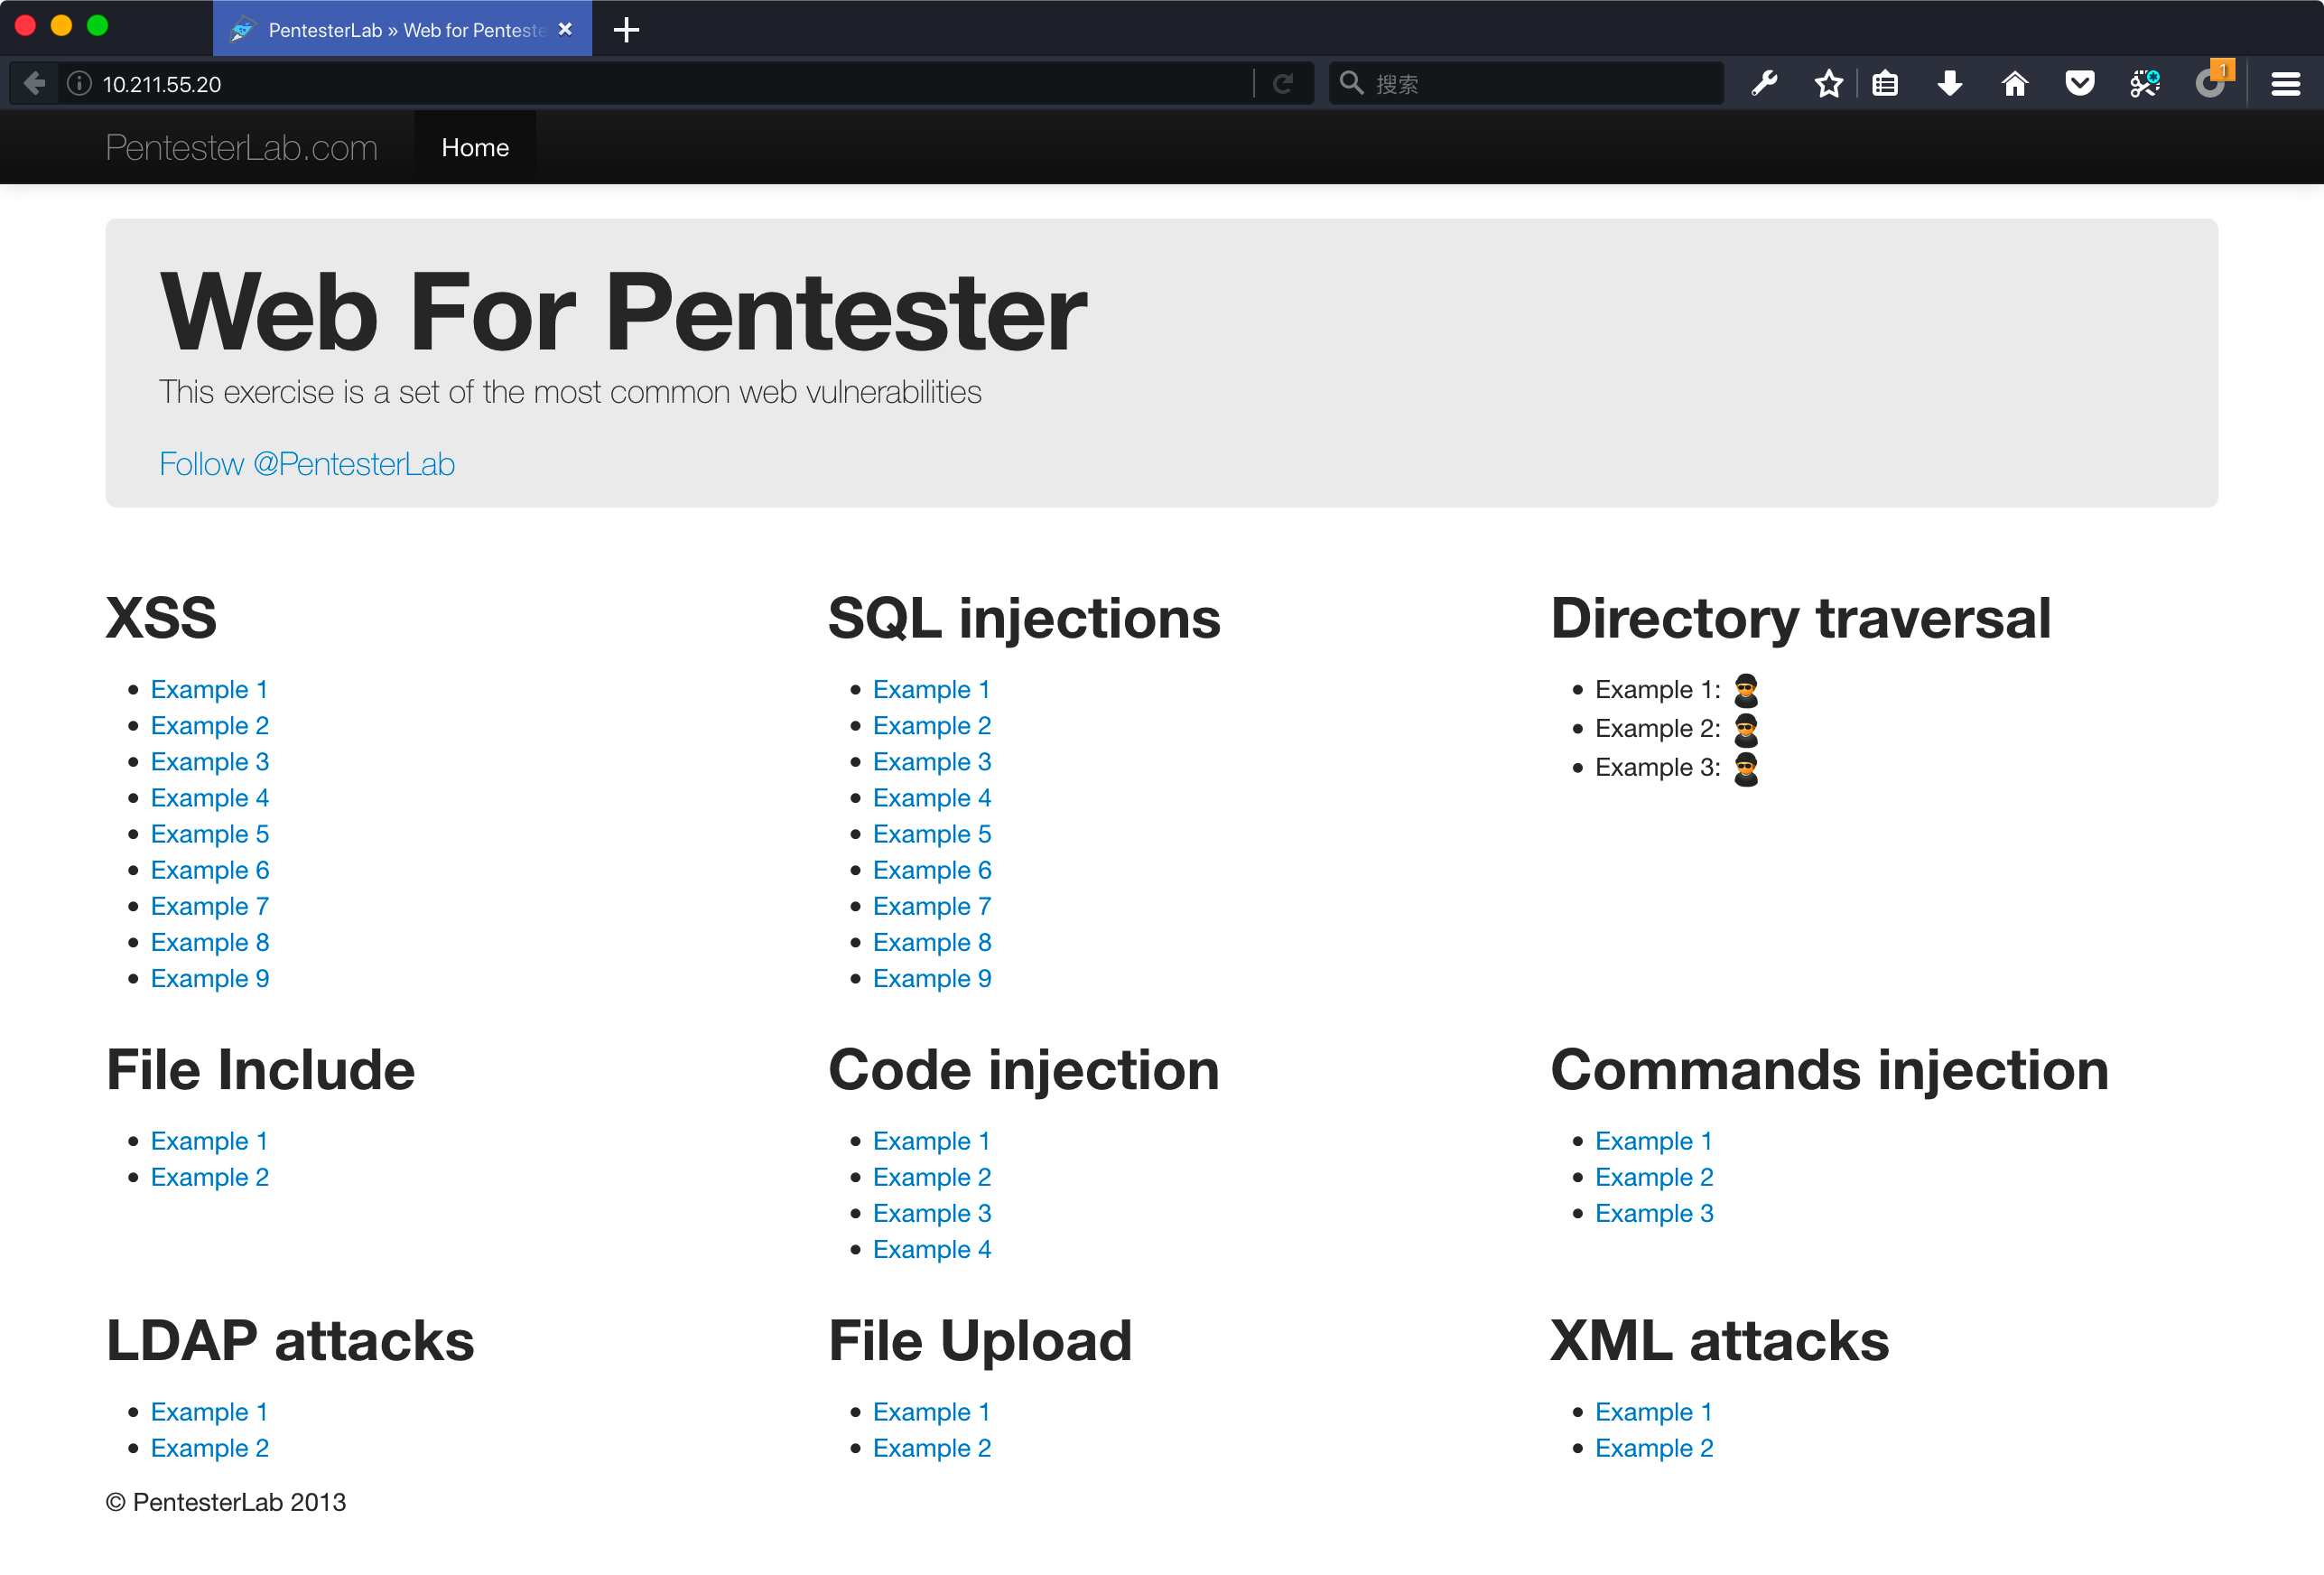The height and width of the screenshot is (1575, 2324).
Task: Click the Directory traversal heading
Action: click(1800, 618)
